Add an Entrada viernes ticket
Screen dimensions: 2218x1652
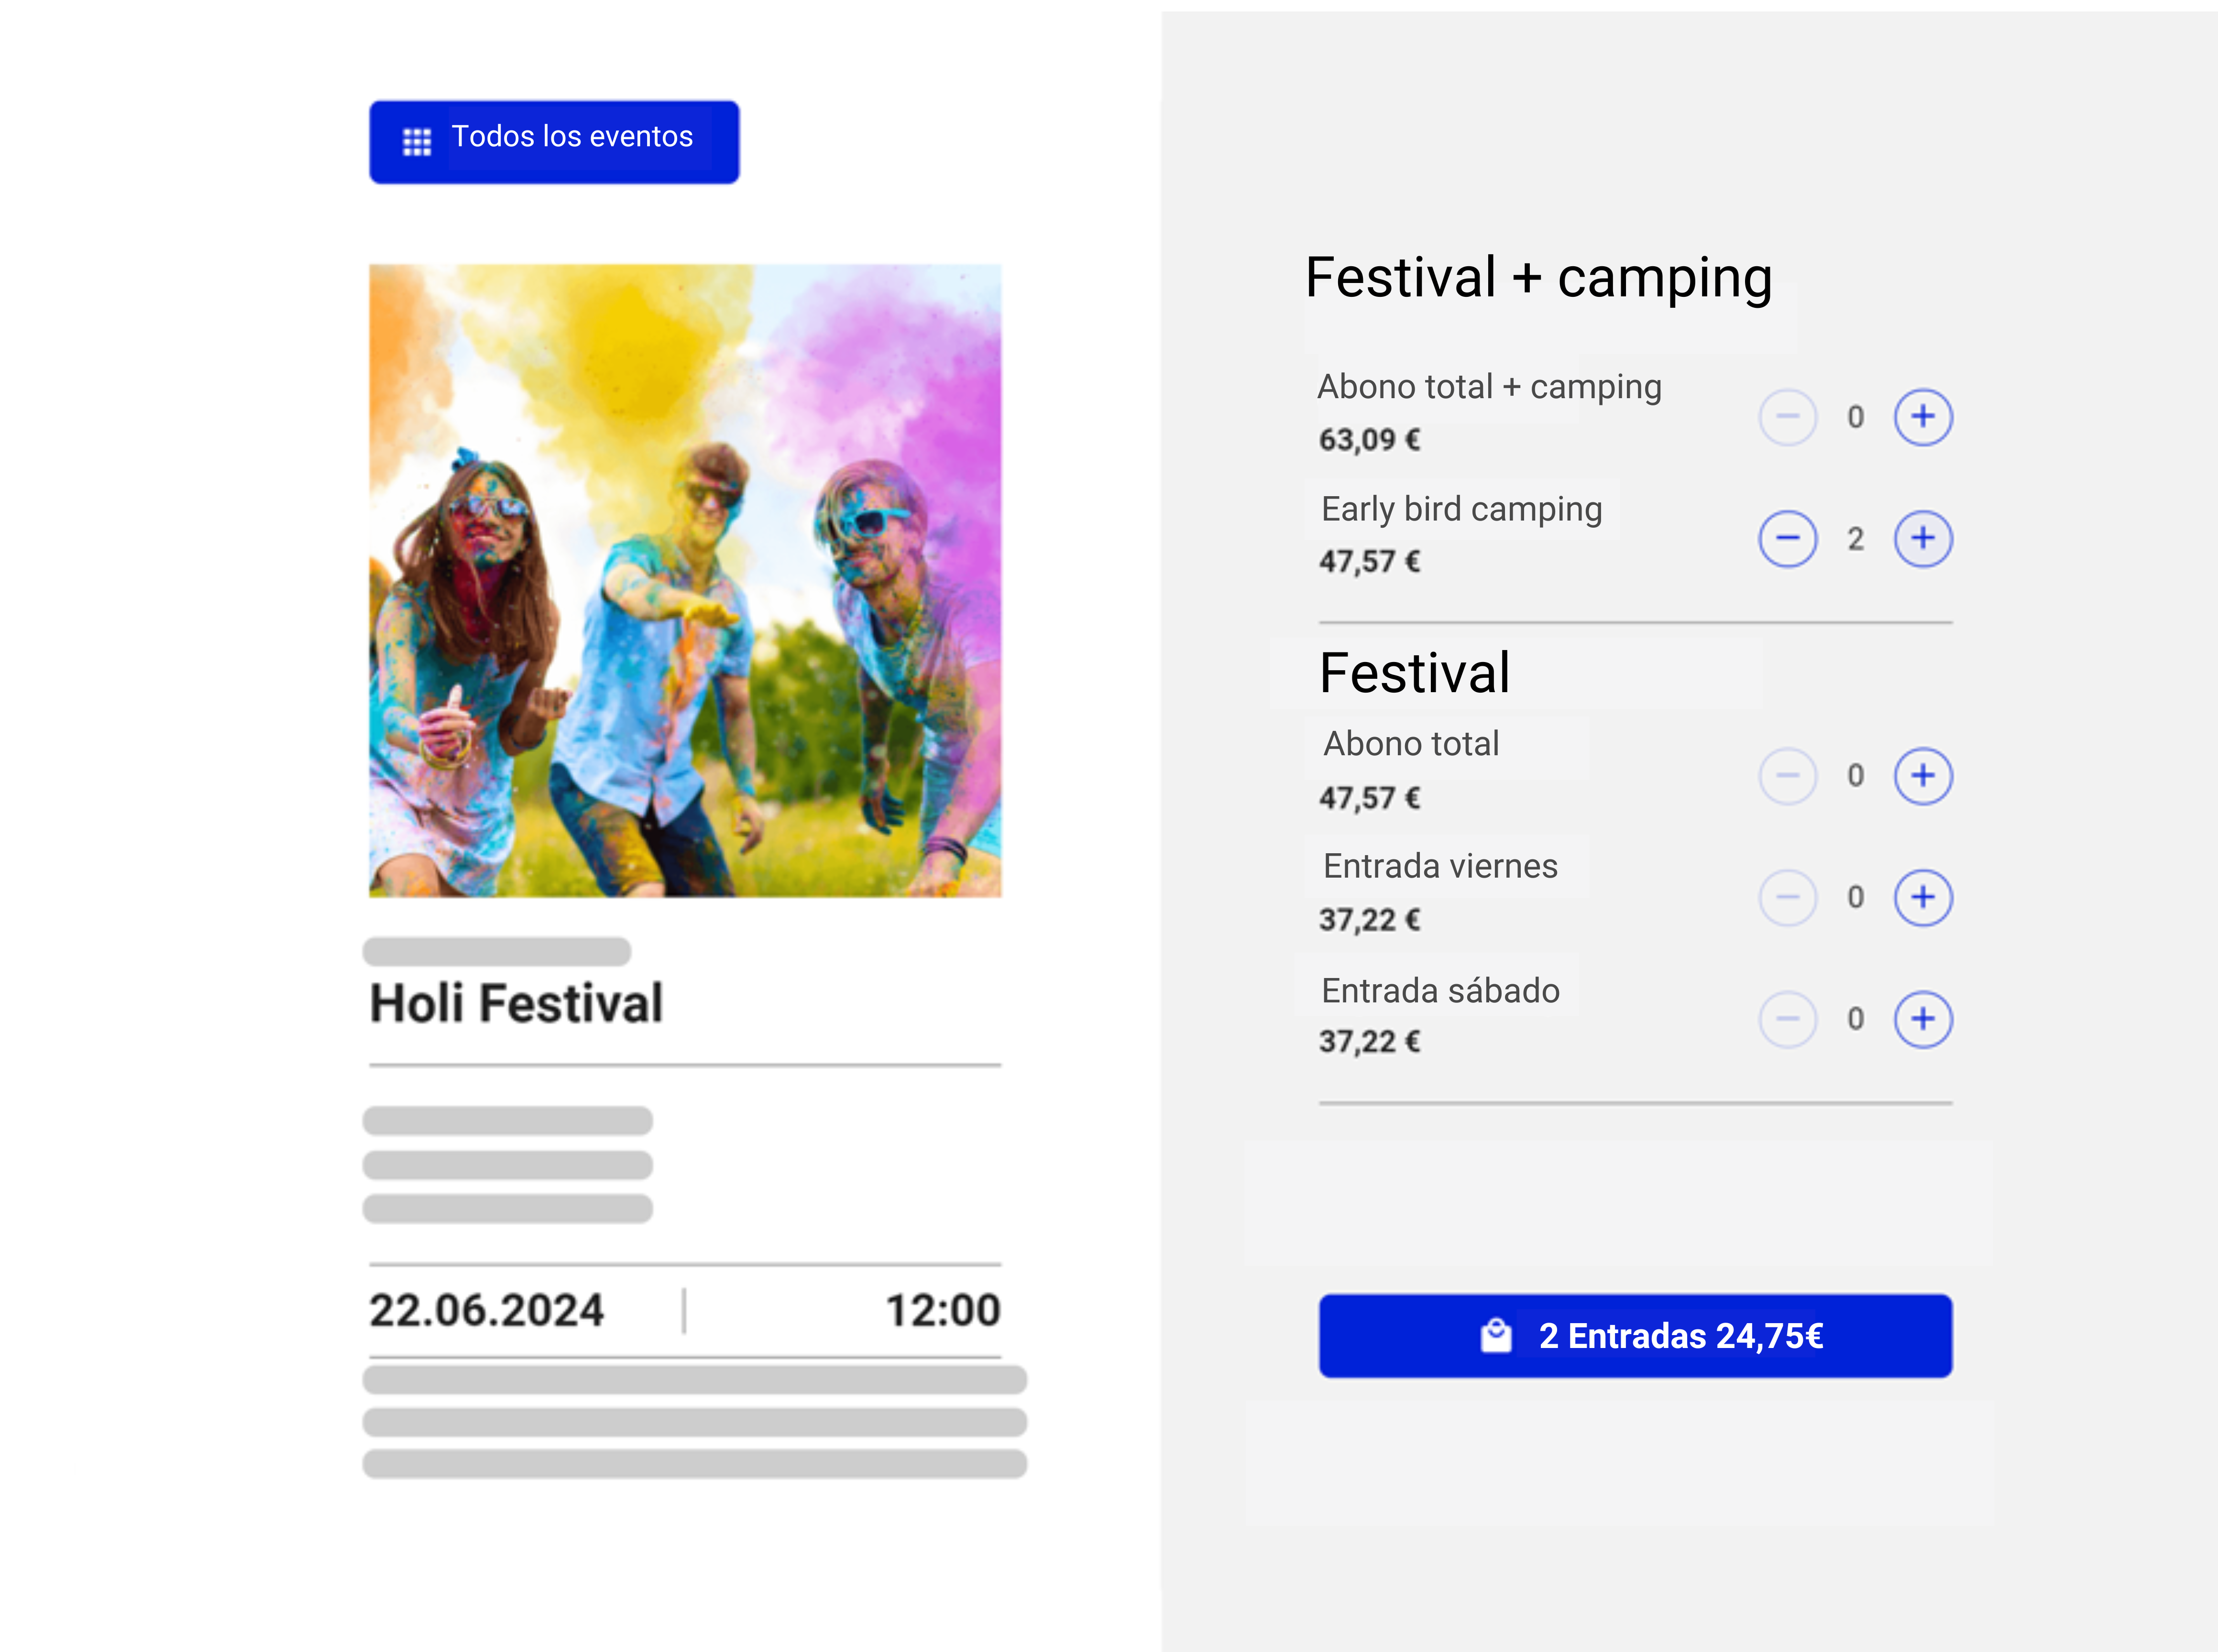tap(1922, 897)
